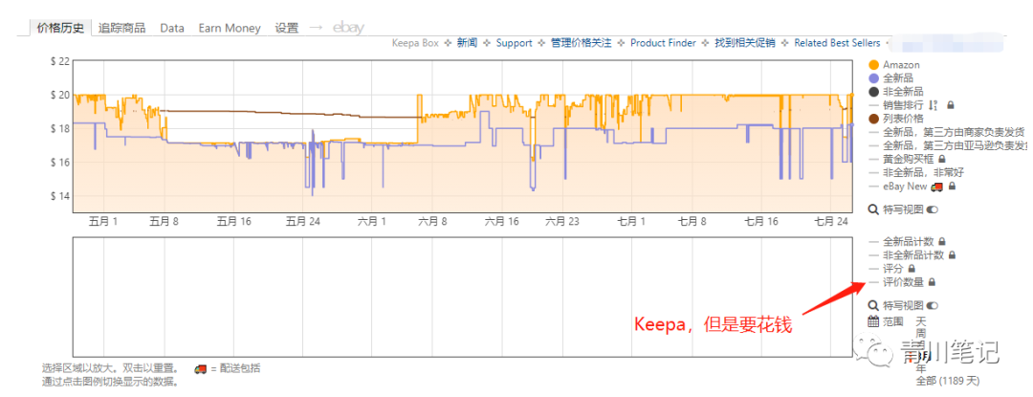This screenshot has height=397, width=1033.
Task: Click the ebay logo tab
Action: click(348, 28)
